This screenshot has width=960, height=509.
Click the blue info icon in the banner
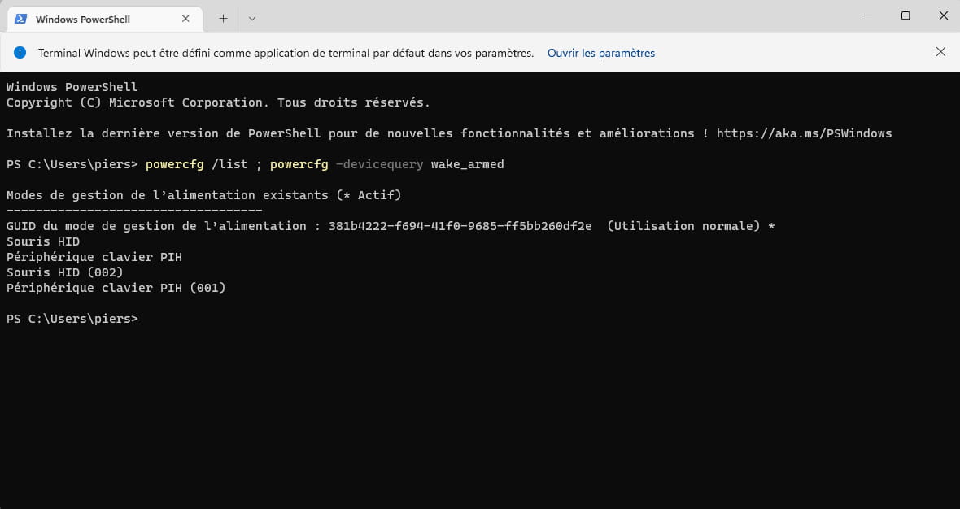point(20,53)
